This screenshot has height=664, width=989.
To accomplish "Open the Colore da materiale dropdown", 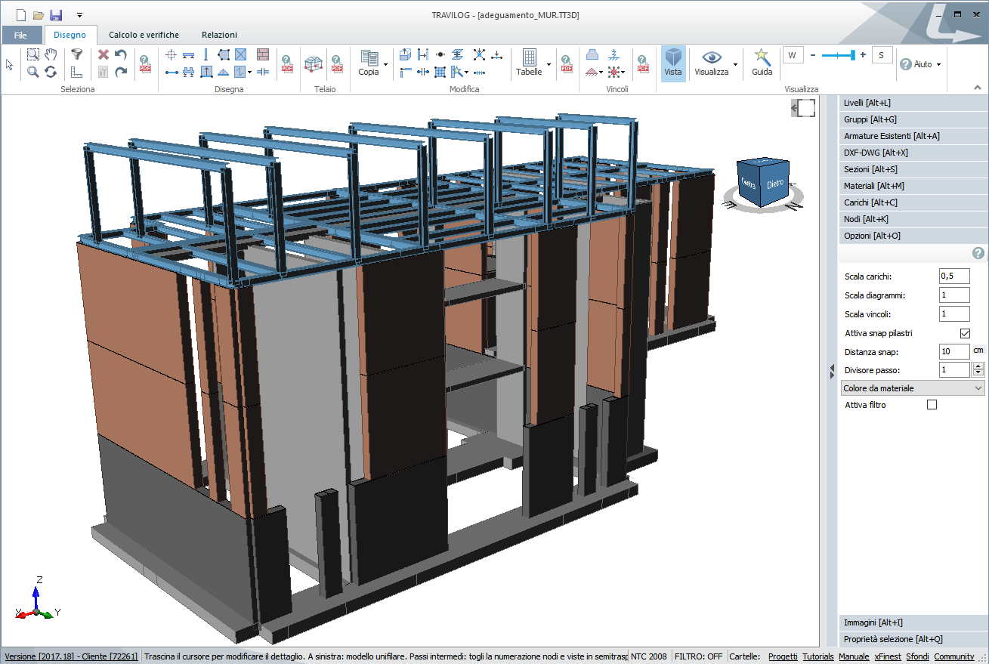I will (x=913, y=388).
